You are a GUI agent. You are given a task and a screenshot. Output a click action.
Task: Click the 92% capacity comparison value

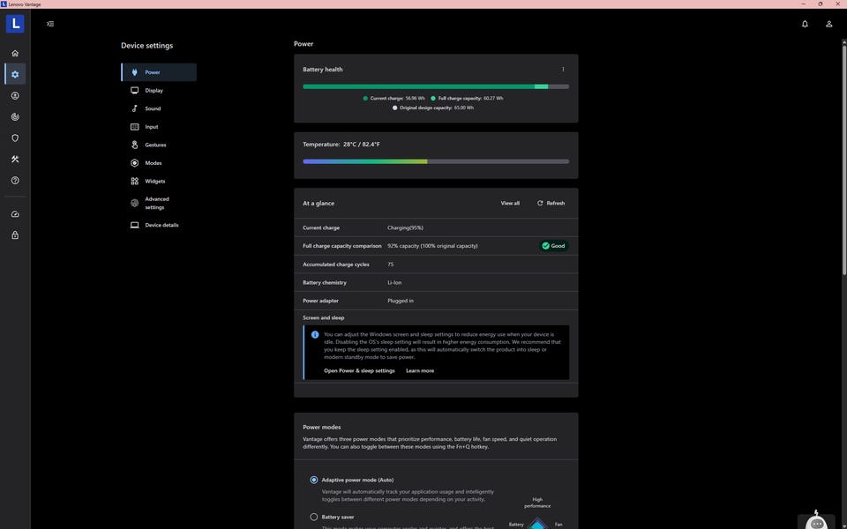(432, 246)
